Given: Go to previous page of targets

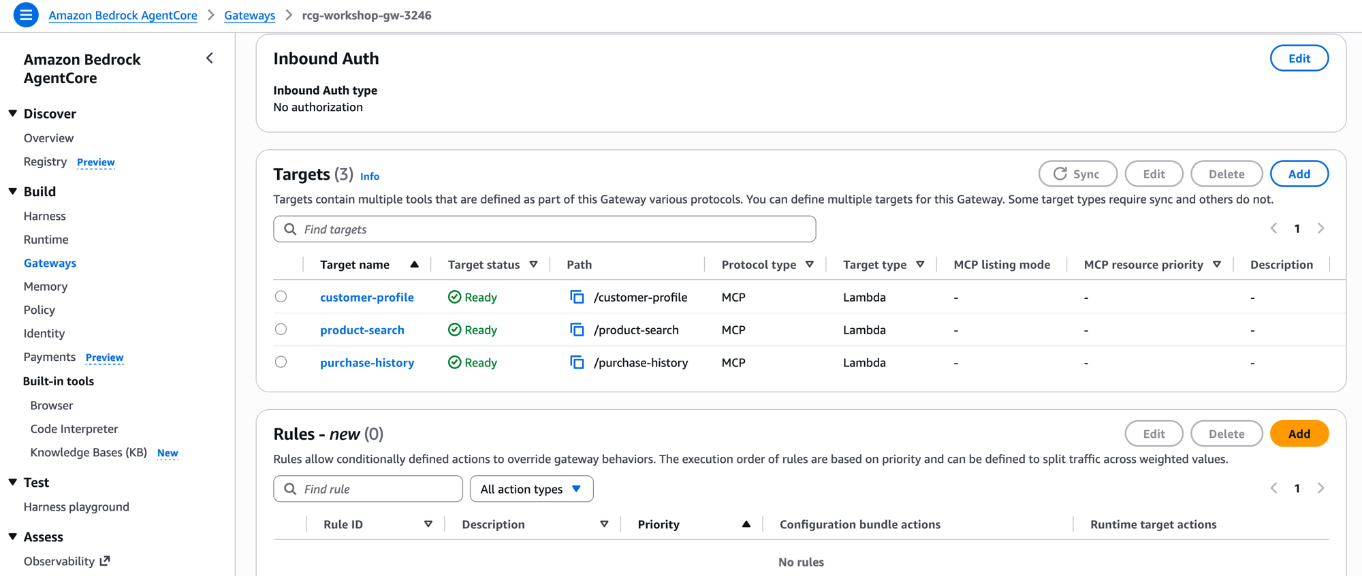Looking at the screenshot, I should (x=1273, y=229).
